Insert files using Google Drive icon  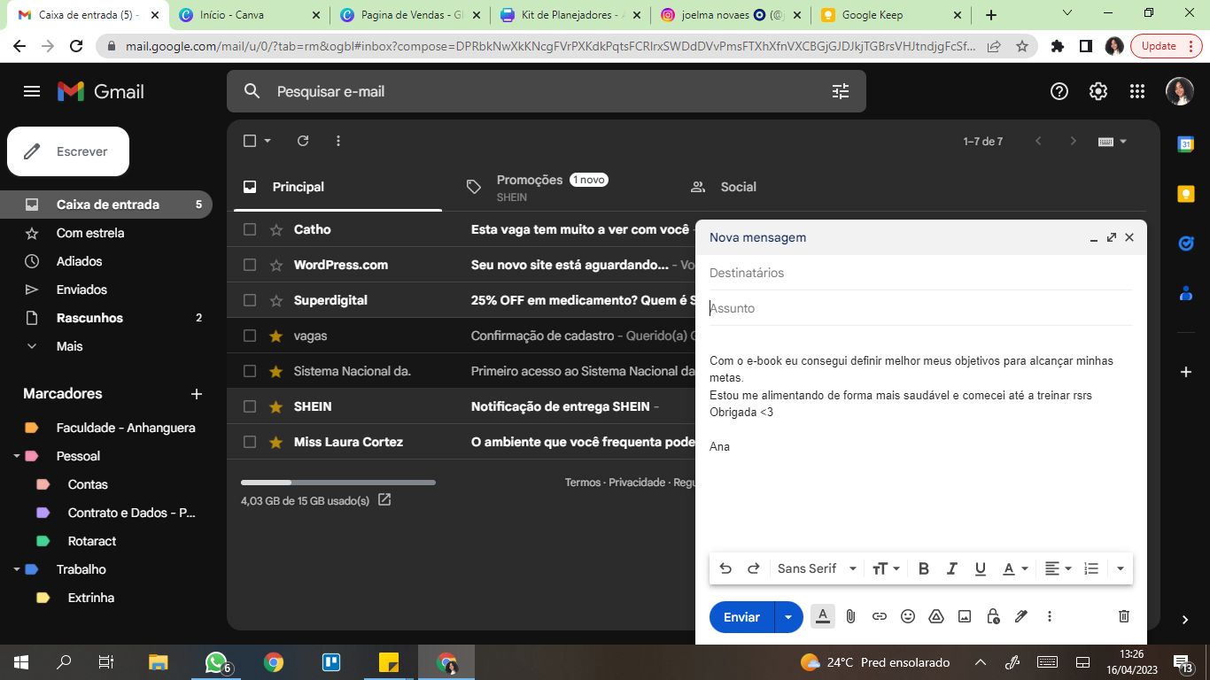935,616
